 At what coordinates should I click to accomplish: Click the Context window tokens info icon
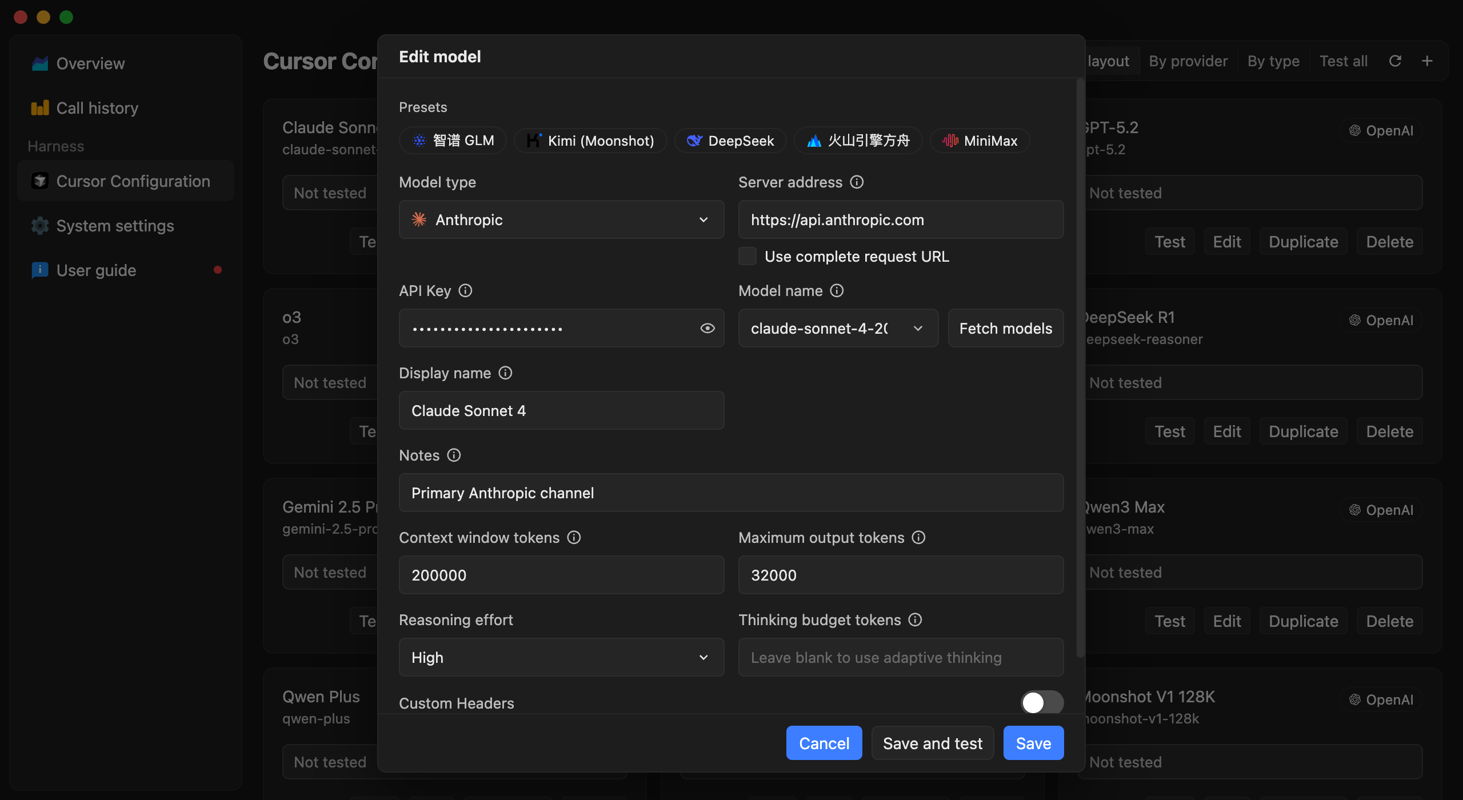click(x=574, y=537)
